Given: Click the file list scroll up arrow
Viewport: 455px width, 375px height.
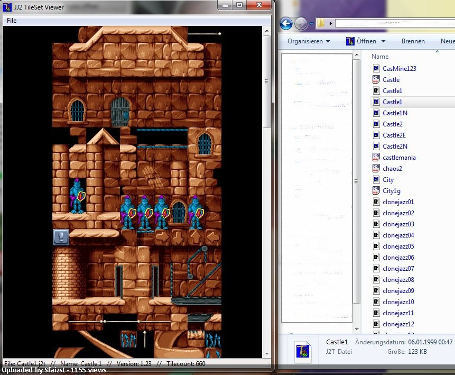Looking at the screenshot, I should 357,54.
